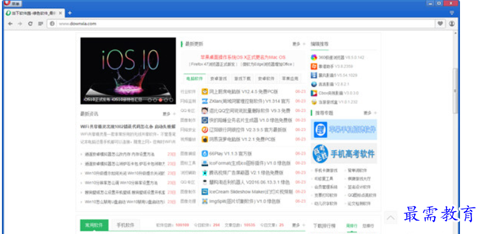This screenshot has height=234, width=481.
Task: Switch to the 总排行 ranking tab
Action: (368, 226)
